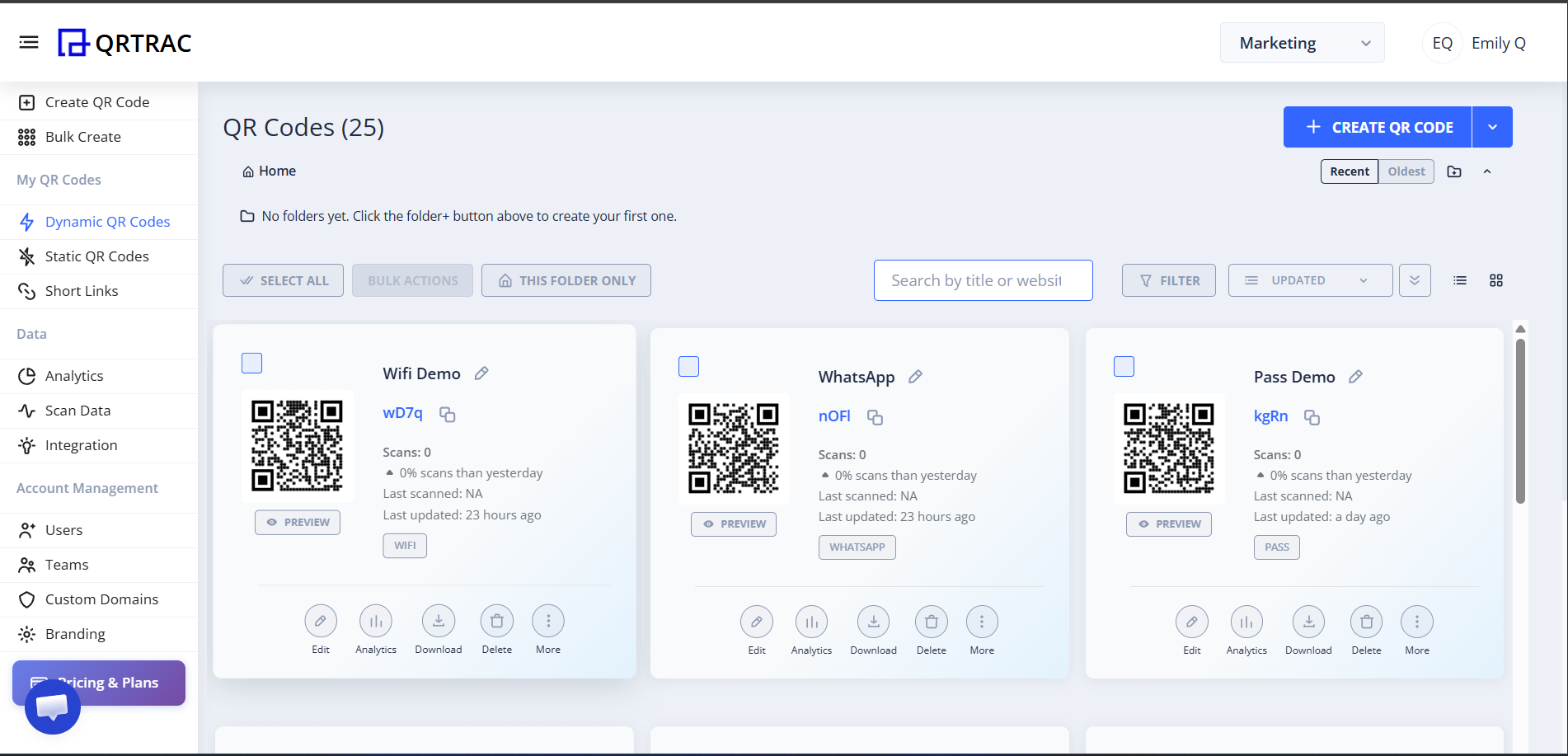This screenshot has width=1568, height=756.
Task: Click the QRTRAC logo
Action: [124, 43]
